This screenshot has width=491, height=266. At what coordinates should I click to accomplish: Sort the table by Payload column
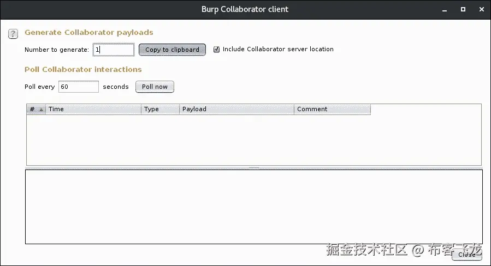click(236, 109)
